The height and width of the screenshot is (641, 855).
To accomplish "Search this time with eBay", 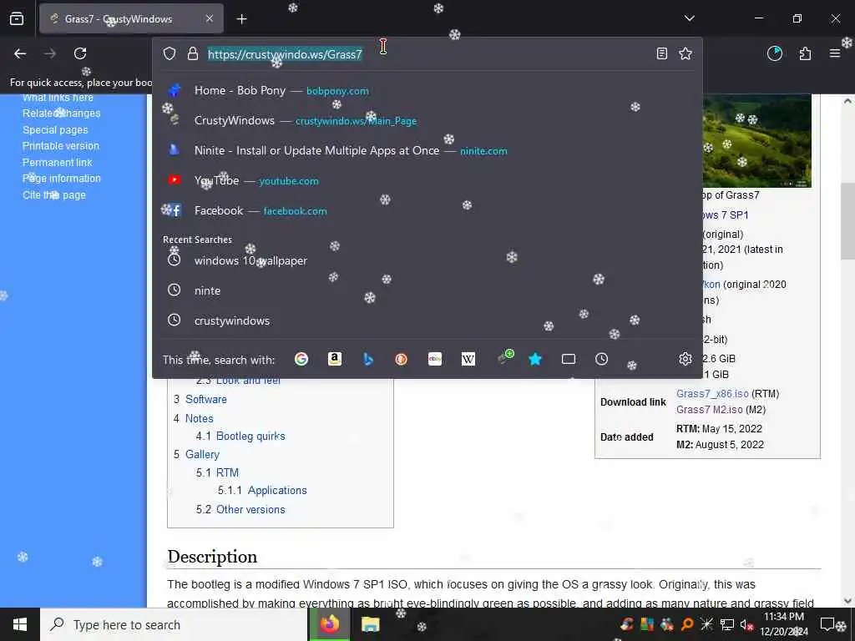I will coord(434,359).
